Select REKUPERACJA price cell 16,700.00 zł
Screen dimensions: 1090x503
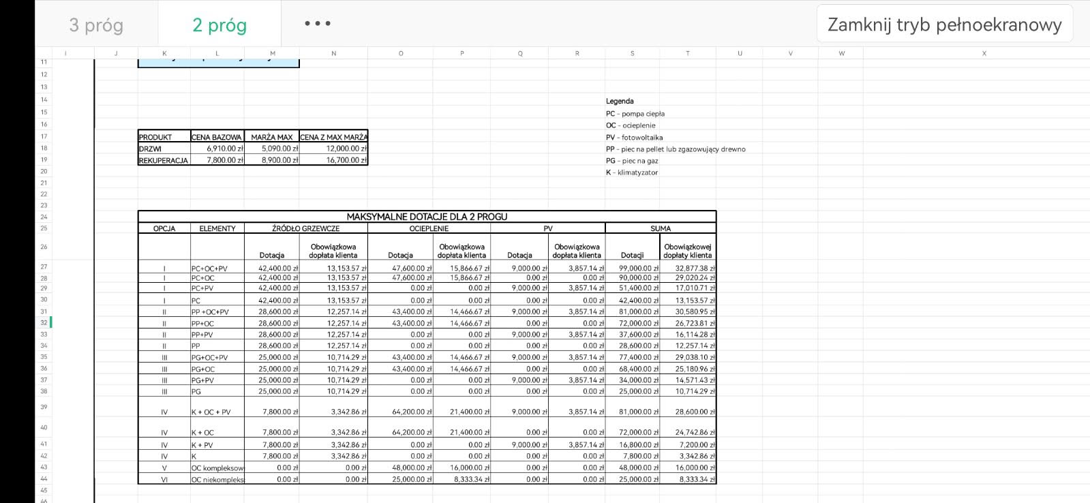coord(333,160)
